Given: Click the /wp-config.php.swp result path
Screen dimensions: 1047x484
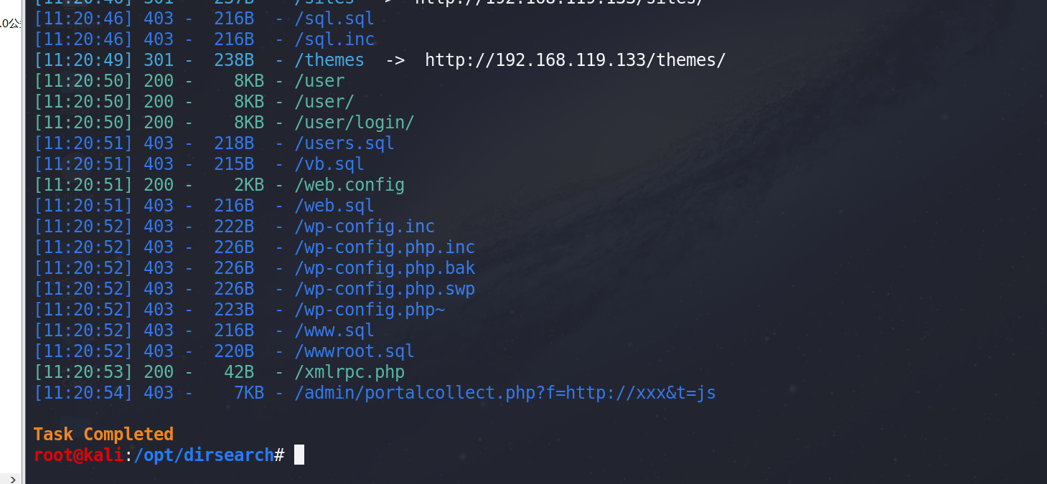Looking at the screenshot, I should pos(385,289).
